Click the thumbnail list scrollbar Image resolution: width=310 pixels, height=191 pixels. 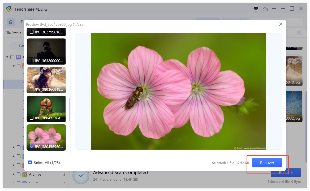(69, 110)
